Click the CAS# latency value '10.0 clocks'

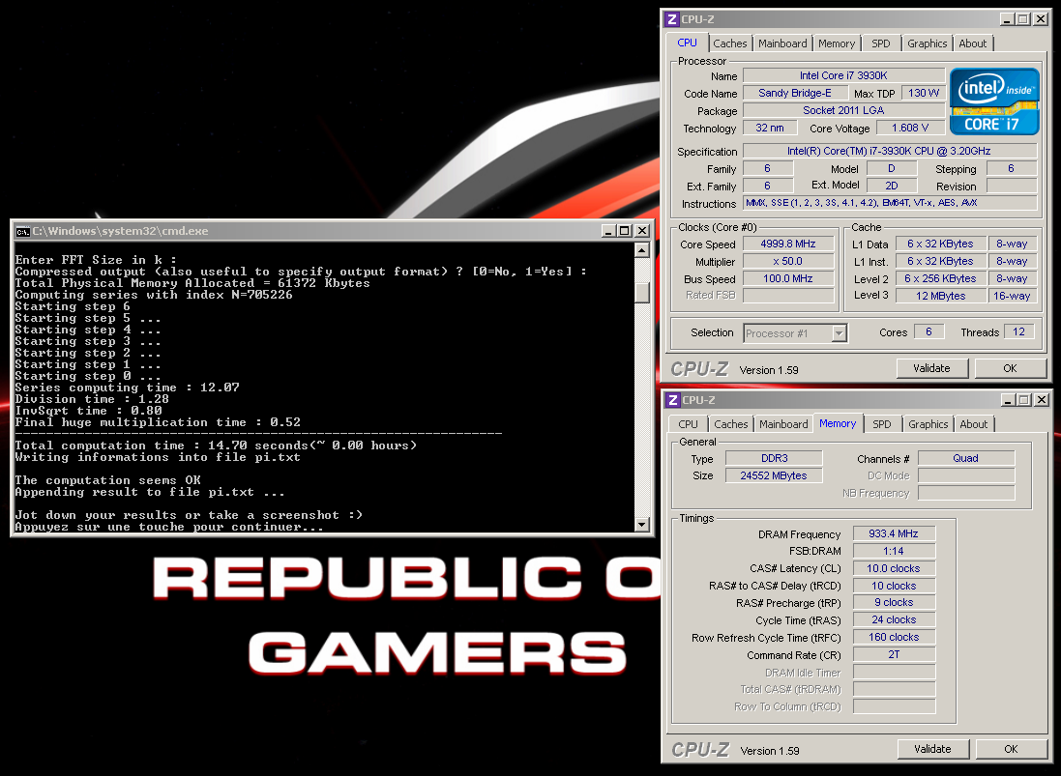pyautogui.click(x=894, y=568)
